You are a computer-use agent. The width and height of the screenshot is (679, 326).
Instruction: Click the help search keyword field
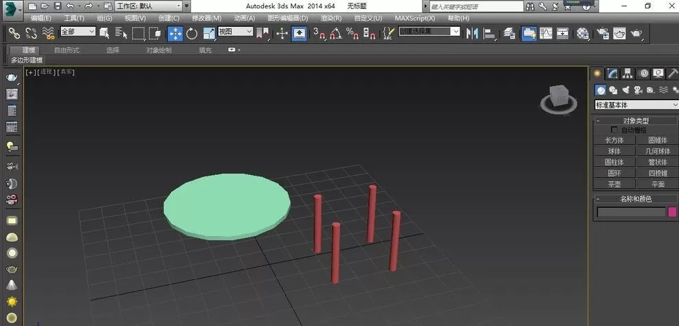[x=476, y=6]
